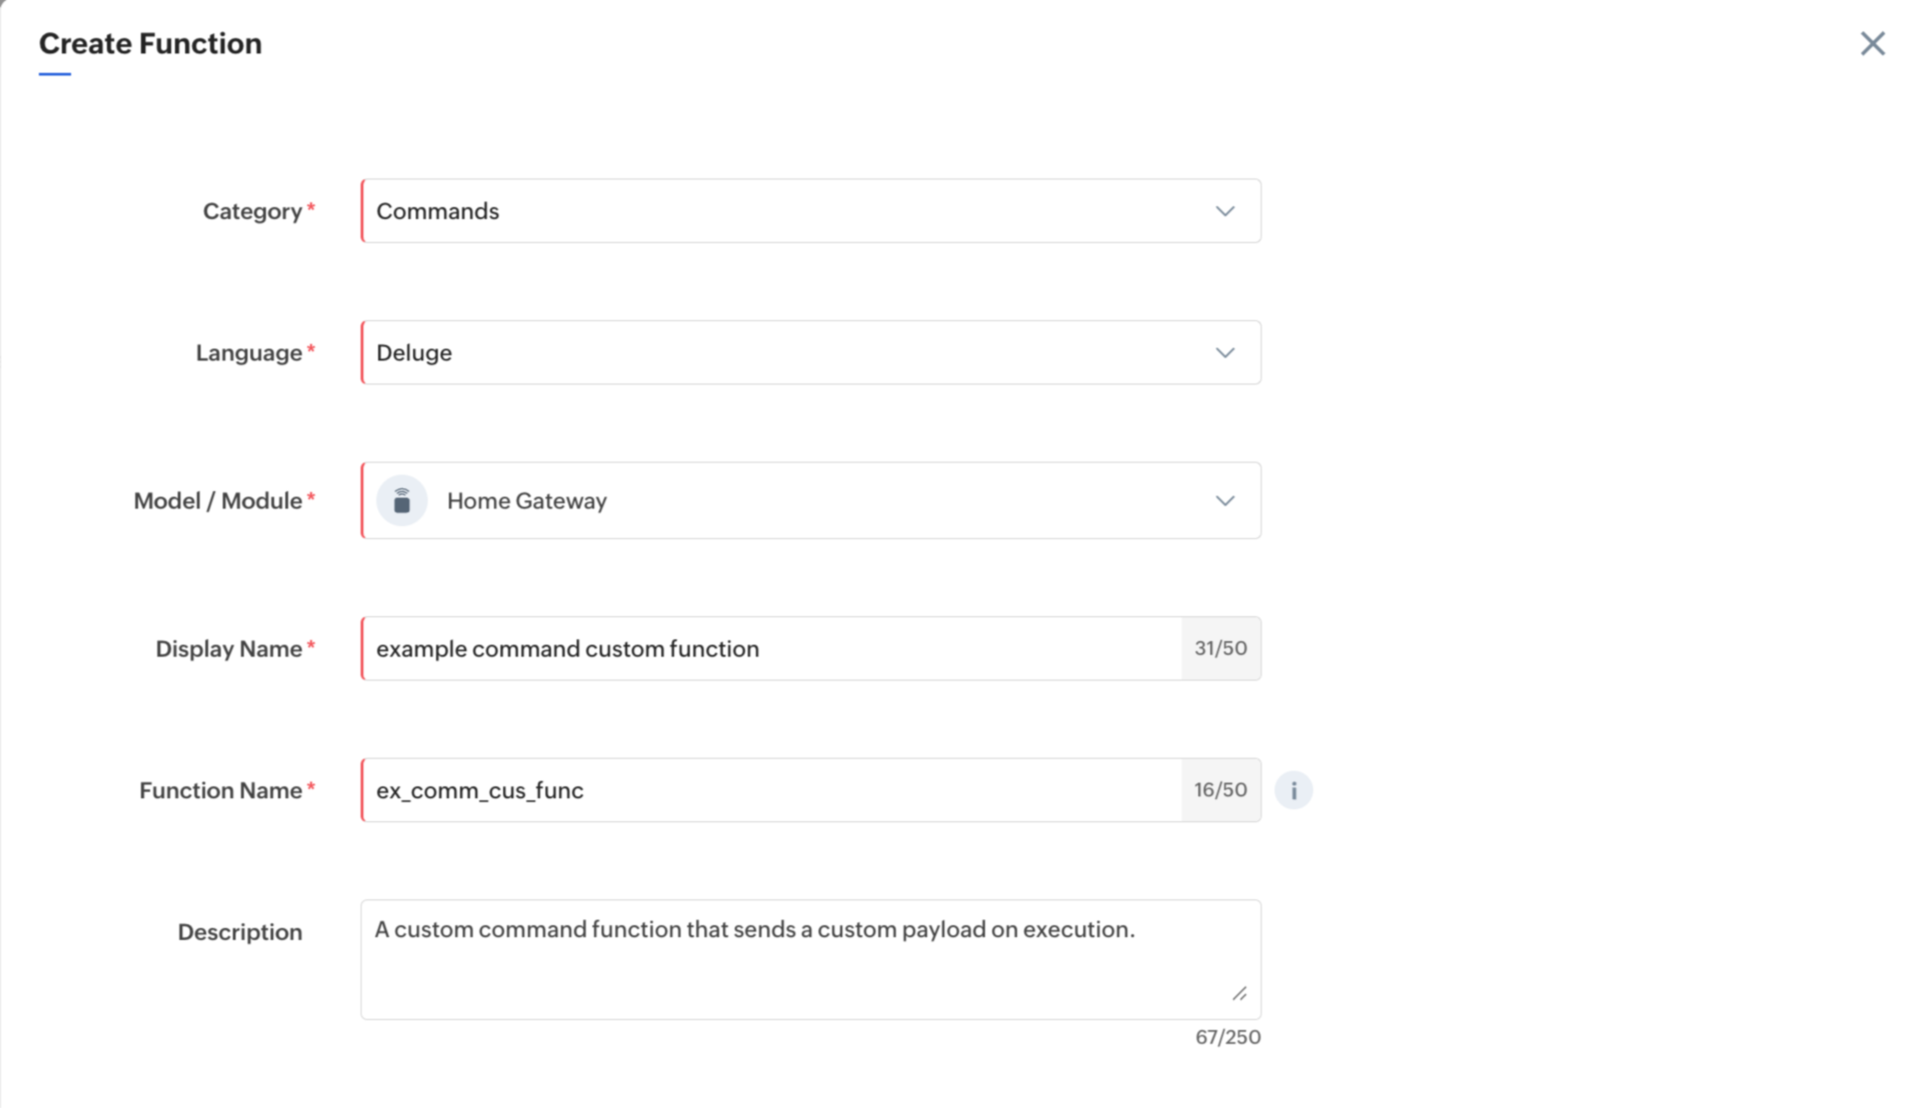1928x1108 pixels.
Task: Select the Commands category value
Action: (x=438, y=211)
